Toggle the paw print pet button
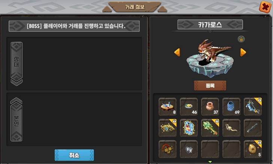Viewport: 273px width, 164px height. point(241,39)
